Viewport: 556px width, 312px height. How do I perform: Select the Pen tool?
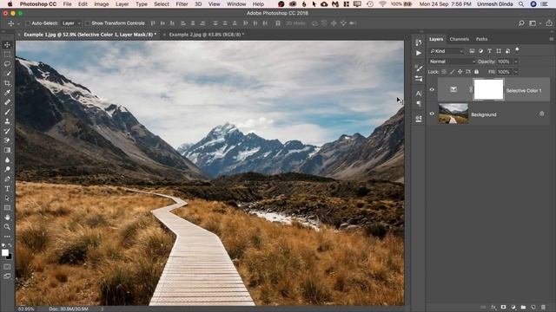coord(7,179)
